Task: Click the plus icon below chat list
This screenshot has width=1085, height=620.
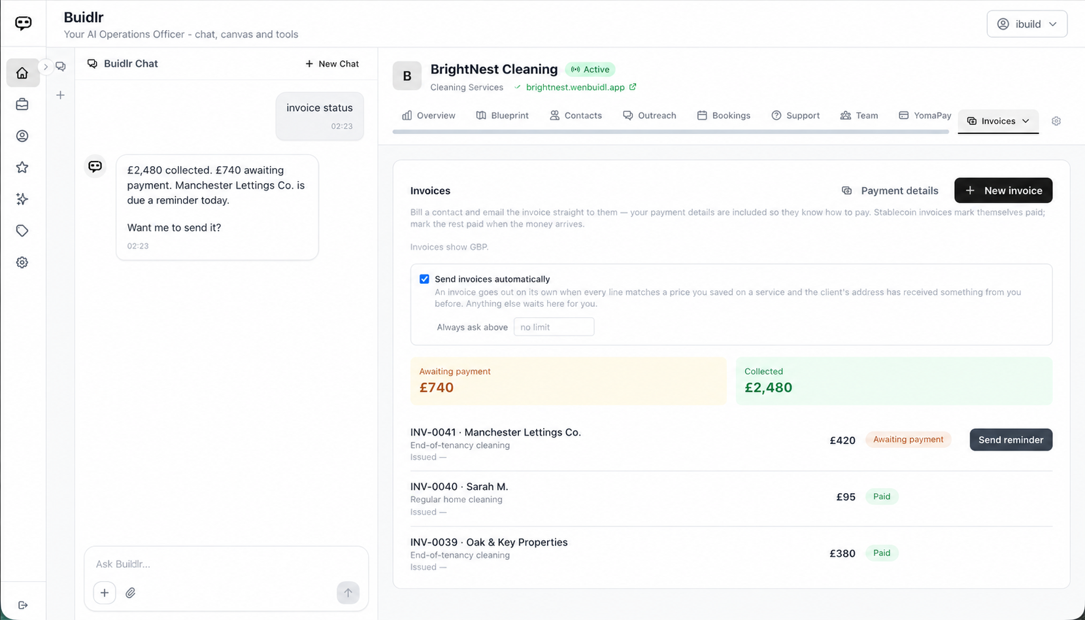Action: tap(61, 95)
